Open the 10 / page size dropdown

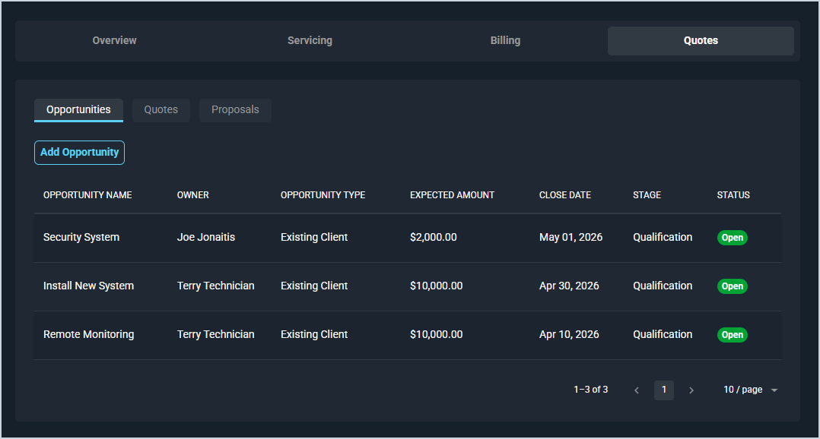point(750,390)
